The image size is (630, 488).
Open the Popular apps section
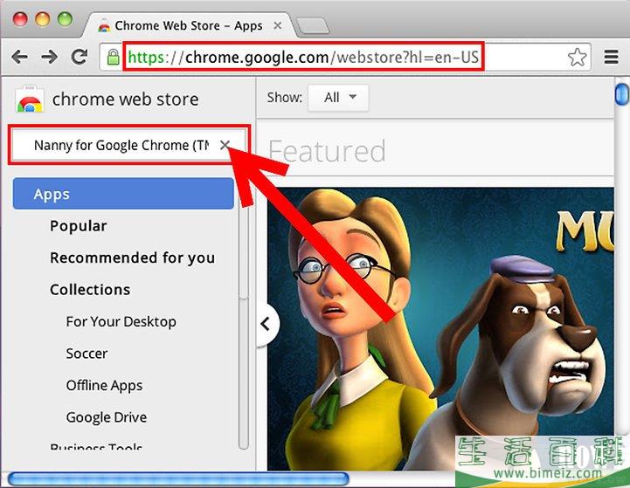pyautogui.click(x=79, y=226)
